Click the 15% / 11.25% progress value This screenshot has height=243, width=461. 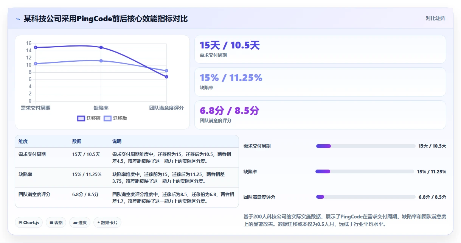[x=432, y=172]
